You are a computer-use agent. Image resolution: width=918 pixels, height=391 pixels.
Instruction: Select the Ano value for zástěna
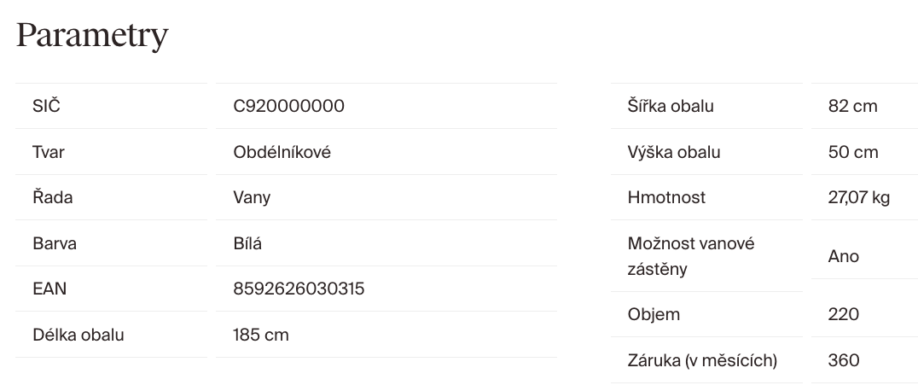click(x=844, y=256)
